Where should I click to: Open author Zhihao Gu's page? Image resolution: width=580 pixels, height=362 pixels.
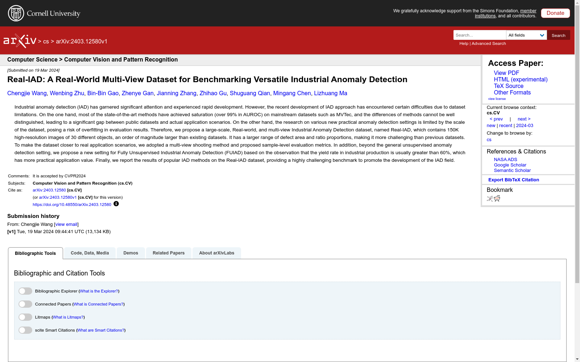pos(213,93)
